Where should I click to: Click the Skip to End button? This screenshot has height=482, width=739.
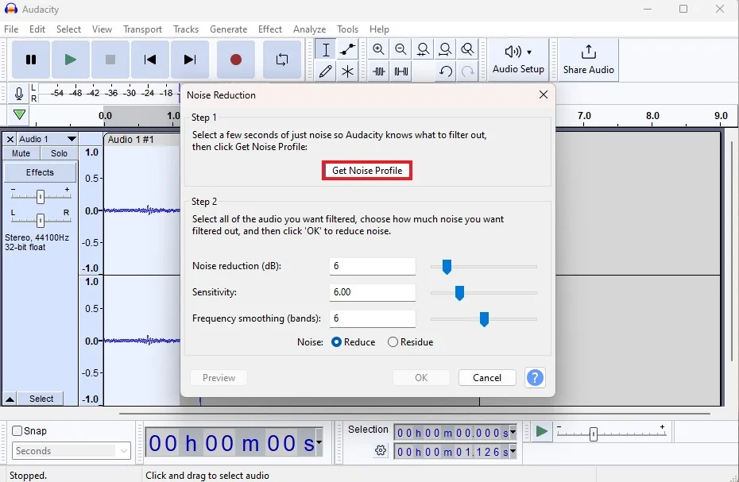[189, 60]
